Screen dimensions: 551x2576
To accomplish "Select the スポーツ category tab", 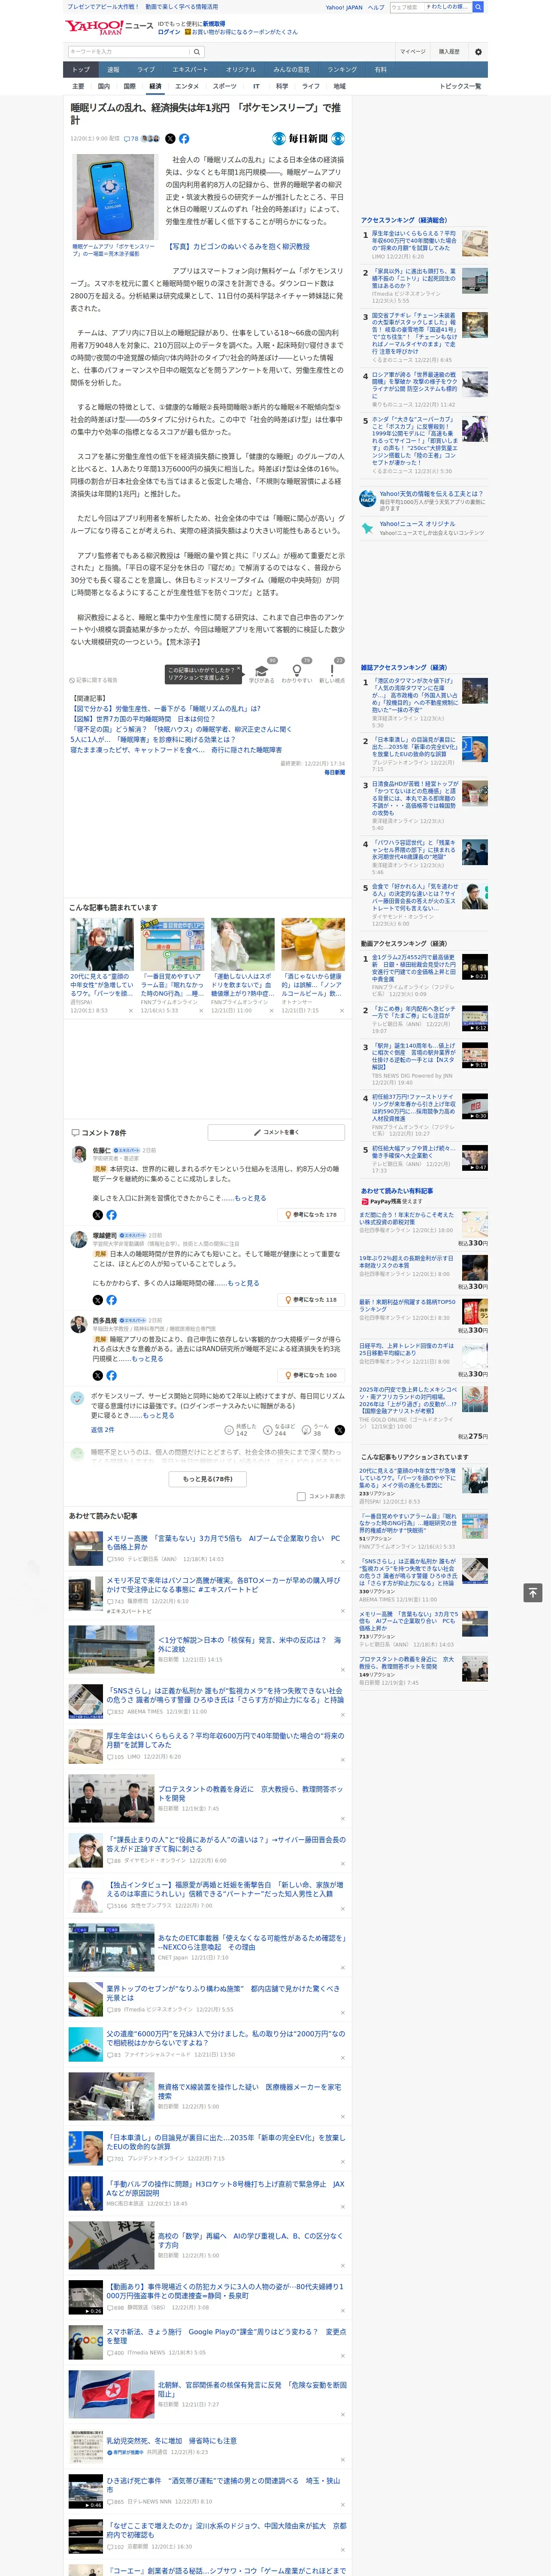I will coord(225,86).
